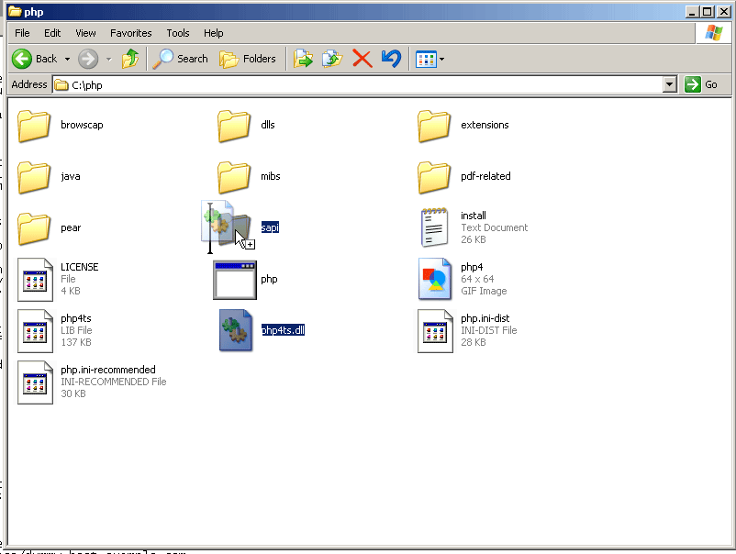Select the php4 GIF image icon
The image size is (736, 554).
click(435, 279)
